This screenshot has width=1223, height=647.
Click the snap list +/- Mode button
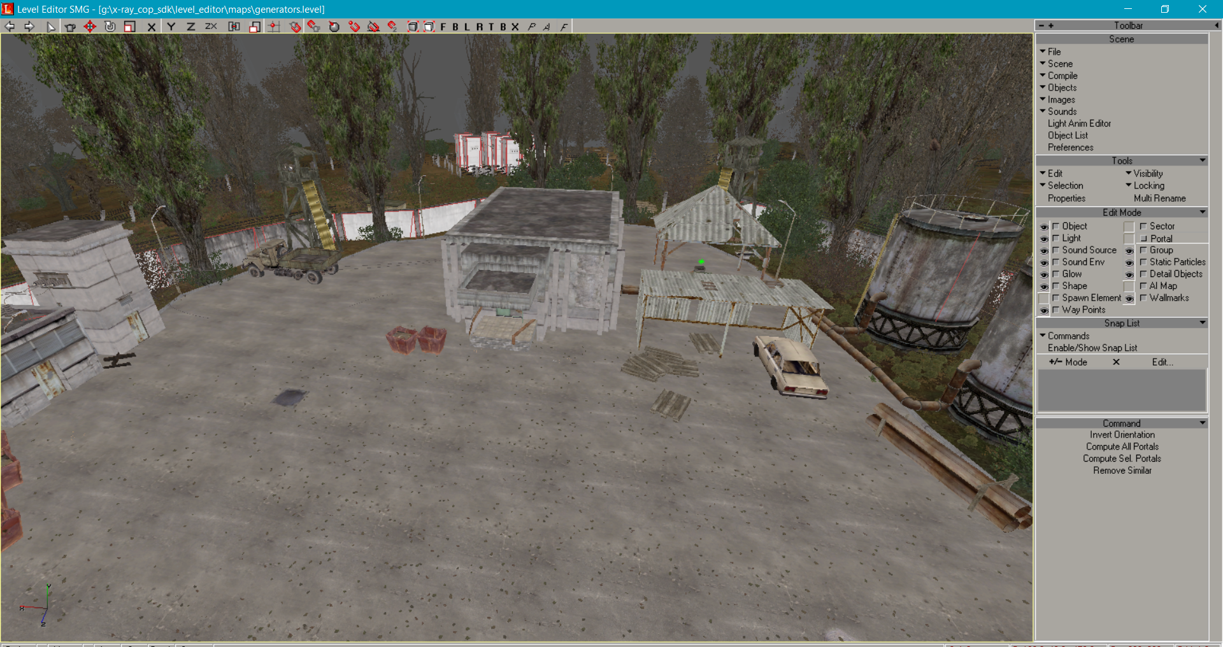coord(1068,362)
